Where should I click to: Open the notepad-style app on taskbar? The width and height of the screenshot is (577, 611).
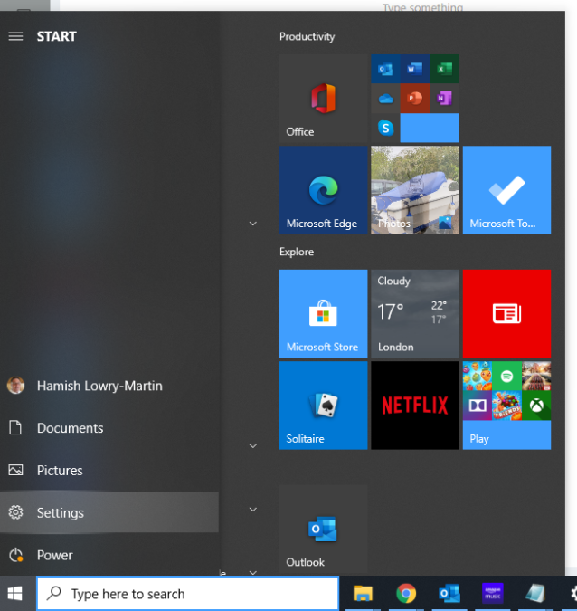pos(535,594)
